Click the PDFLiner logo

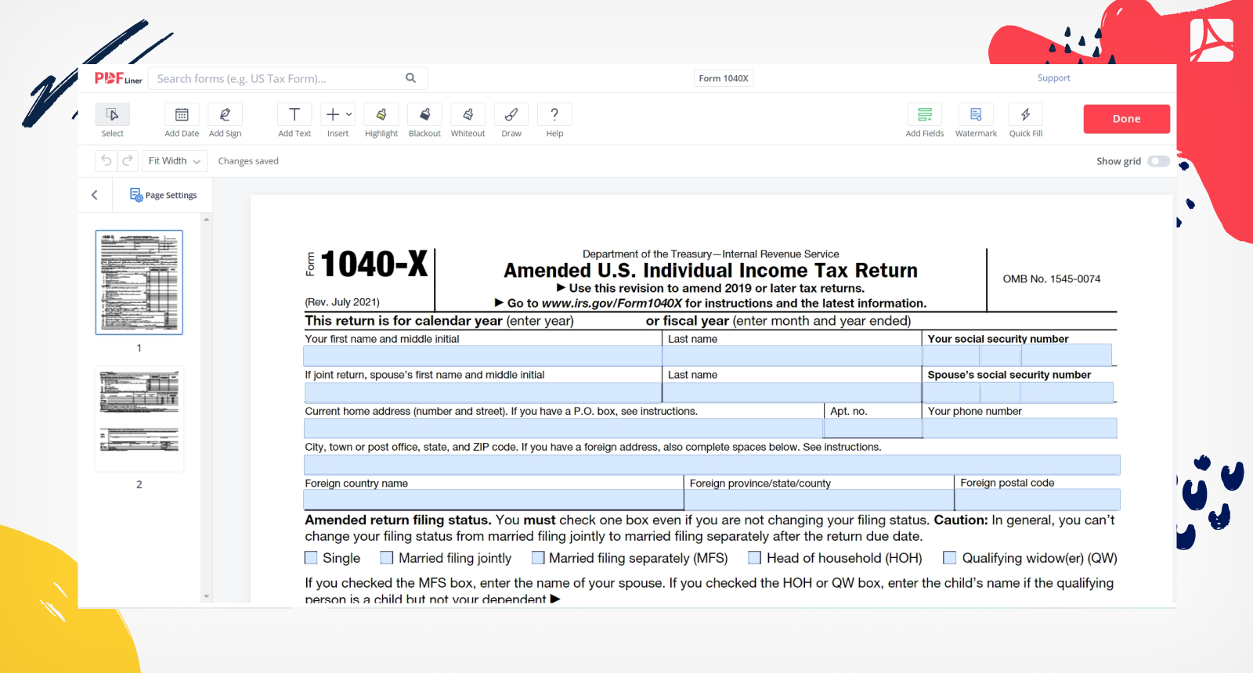pos(117,78)
